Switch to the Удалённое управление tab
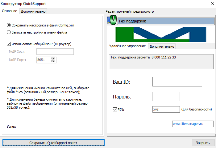 [127, 46]
